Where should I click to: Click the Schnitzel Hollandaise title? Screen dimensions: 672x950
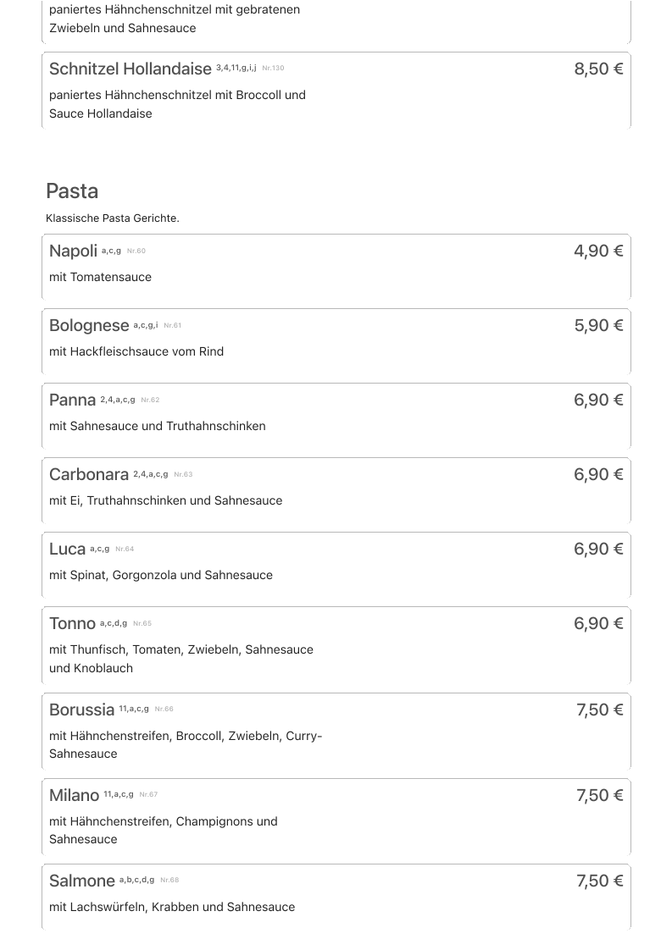130,69
